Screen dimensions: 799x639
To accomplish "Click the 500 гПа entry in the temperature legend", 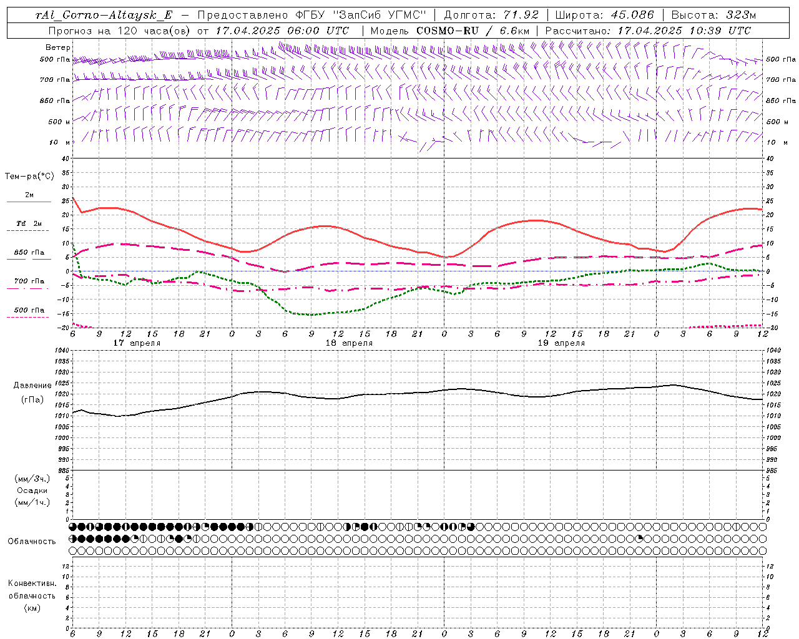I will click(29, 310).
